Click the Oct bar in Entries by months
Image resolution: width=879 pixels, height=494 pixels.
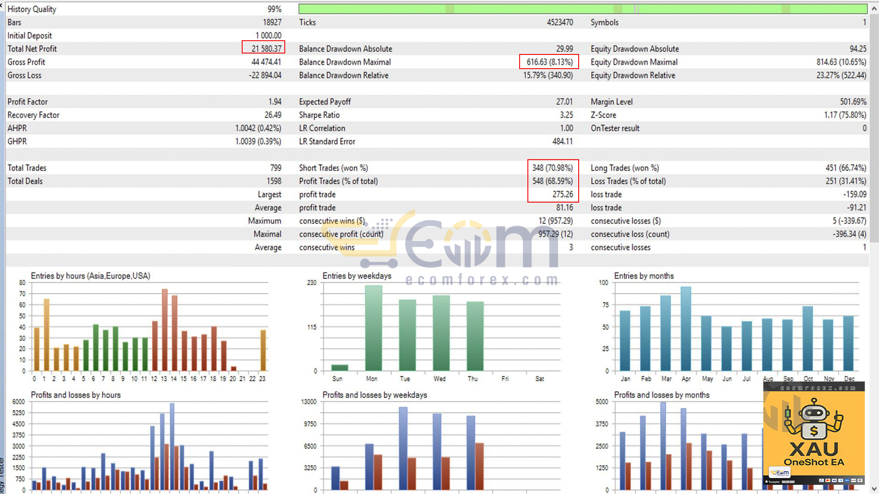pos(808,338)
